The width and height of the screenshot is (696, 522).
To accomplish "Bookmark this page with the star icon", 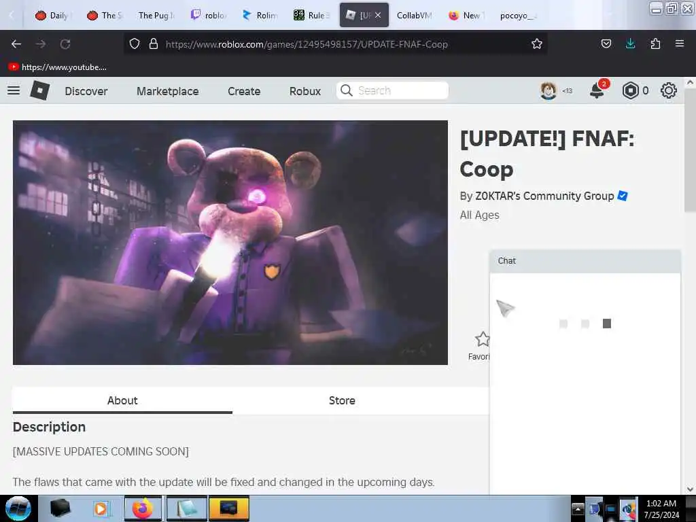I will (x=537, y=43).
